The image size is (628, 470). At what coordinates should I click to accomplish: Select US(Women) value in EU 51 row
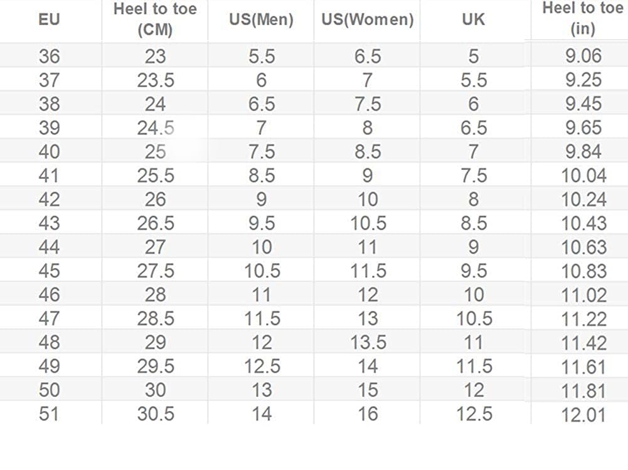pos(368,414)
